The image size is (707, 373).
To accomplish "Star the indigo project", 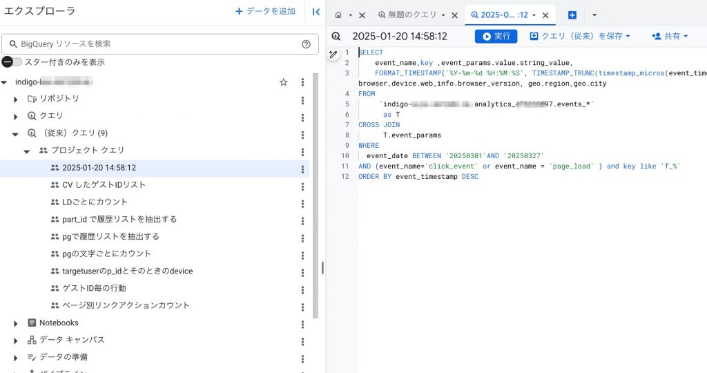I will [x=283, y=82].
